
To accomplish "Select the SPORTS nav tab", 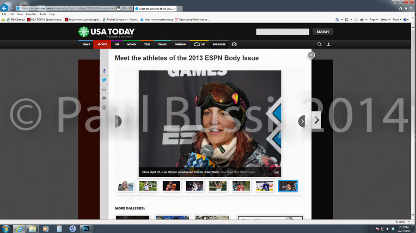I will click(x=102, y=44).
